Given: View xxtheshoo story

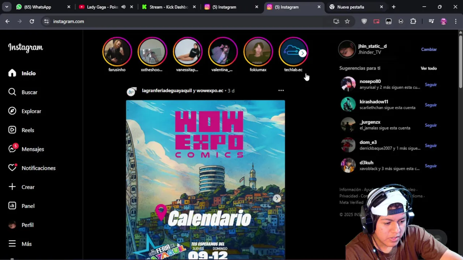Looking at the screenshot, I should [152, 52].
